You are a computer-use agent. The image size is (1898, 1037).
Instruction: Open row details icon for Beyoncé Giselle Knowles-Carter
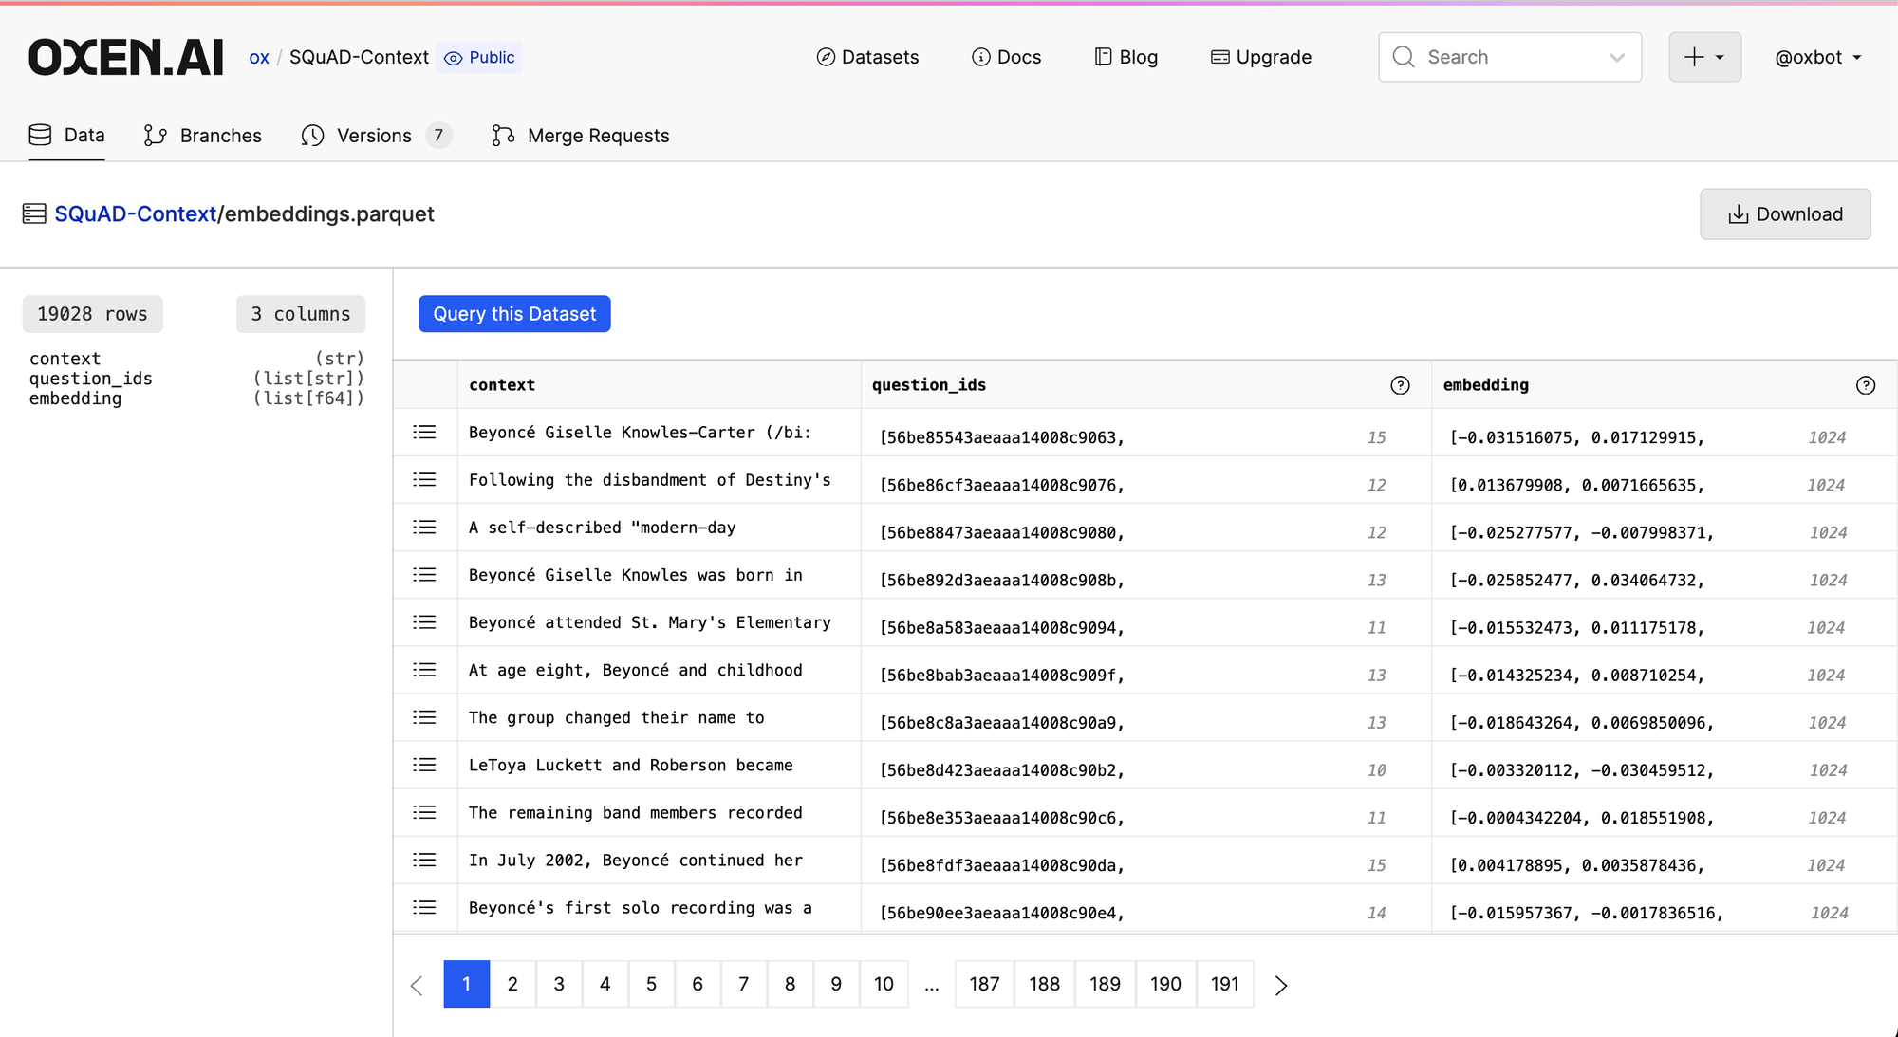point(424,433)
